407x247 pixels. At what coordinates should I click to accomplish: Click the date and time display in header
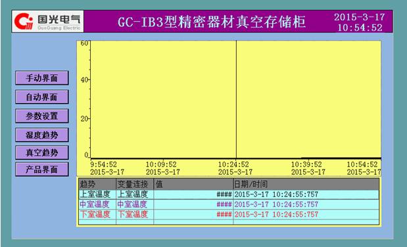coord(360,22)
